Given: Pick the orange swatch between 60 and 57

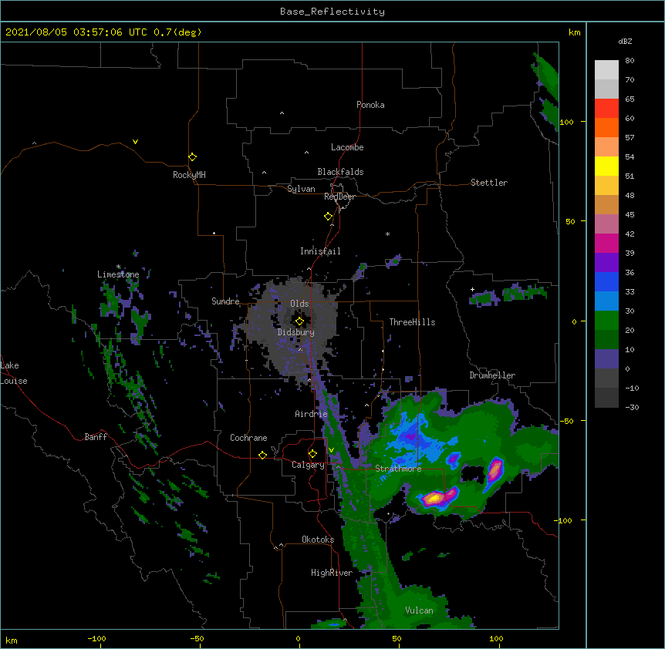Looking at the screenshot, I should 606,128.
